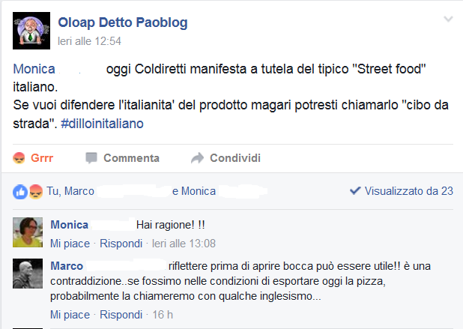
Task: Open Marco's name in his comment
Action: click(x=67, y=266)
